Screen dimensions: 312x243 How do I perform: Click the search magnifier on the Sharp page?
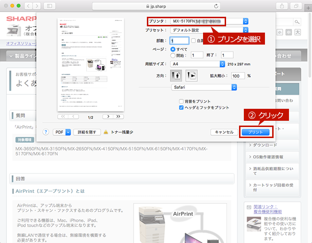[297, 22]
